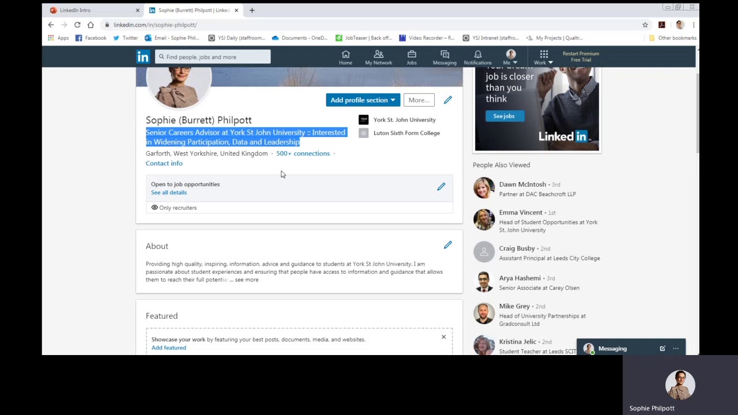Screen dimensions: 738x415
Task: Open the Apps bookmarks shortcut
Action: point(58,38)
